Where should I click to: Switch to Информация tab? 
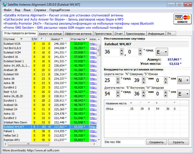pyautogui.click(x=156, y=34)
